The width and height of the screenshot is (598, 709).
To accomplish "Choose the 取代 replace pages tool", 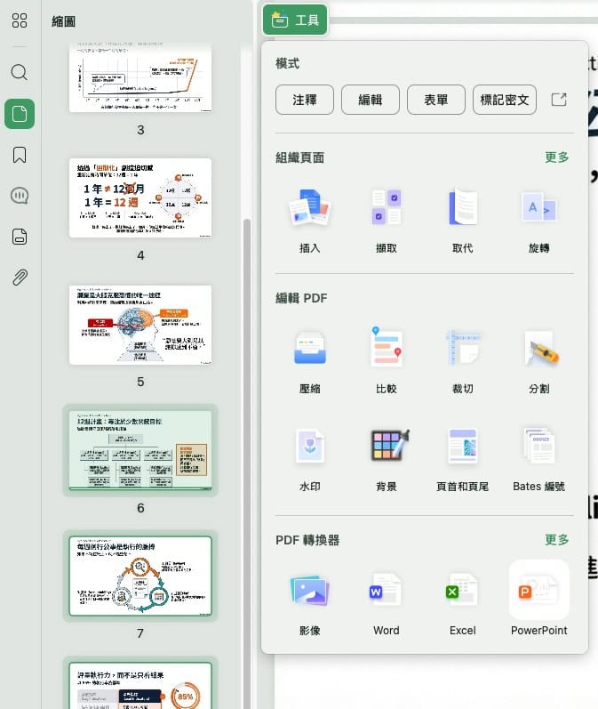I will click(x=463, y=222).
